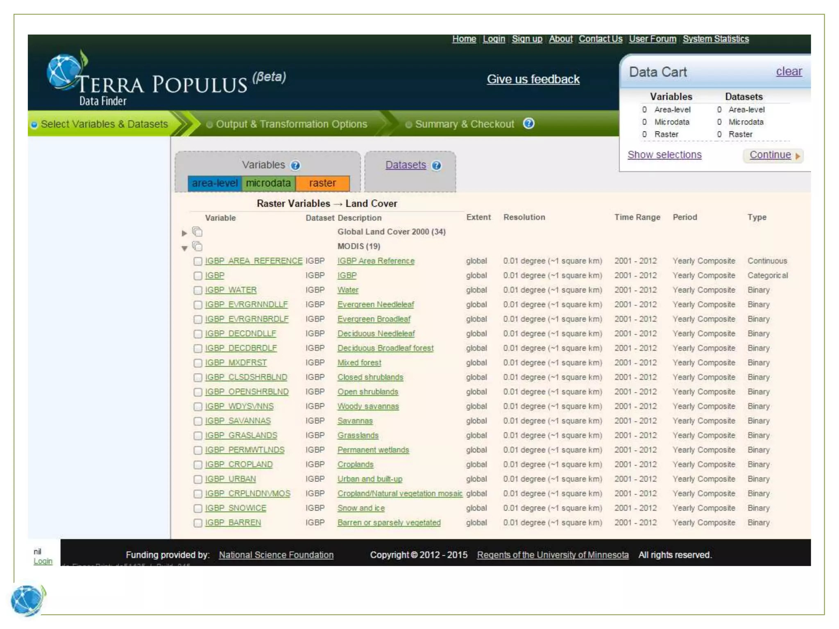Screen dimensions: 839x629
Task: Open the Evergreen Needleleaf description link
Action: [x=375, y=305]
